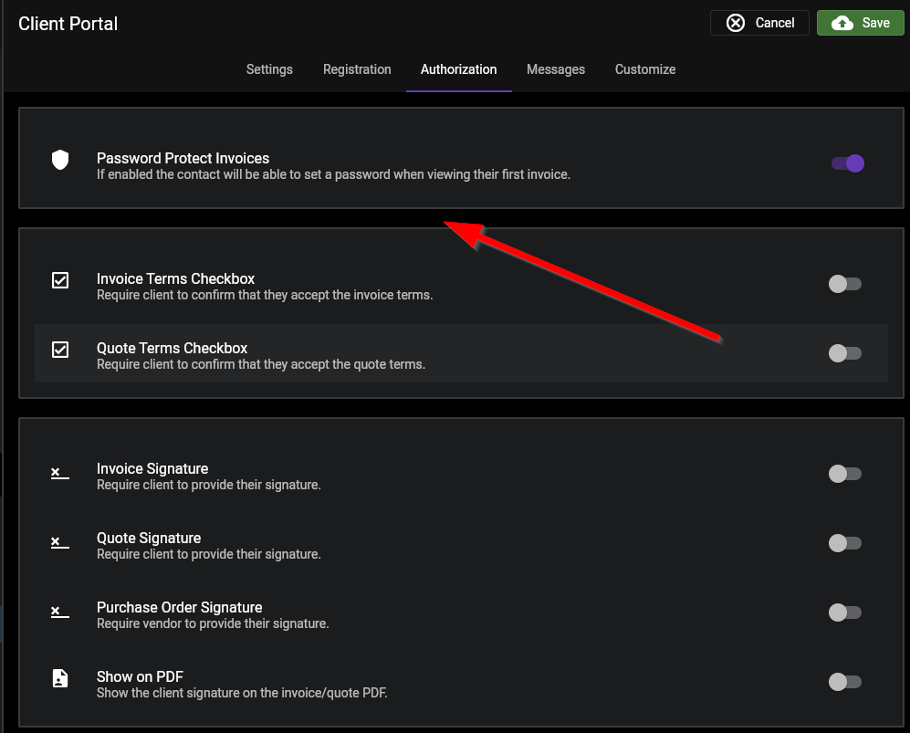The width and height of the screenshot is (910, 733).
Task: Open the Customize tab
Action: (644, 69)
